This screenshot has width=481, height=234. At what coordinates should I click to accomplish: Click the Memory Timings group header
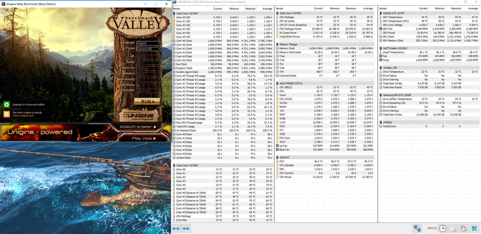(325, 44)
